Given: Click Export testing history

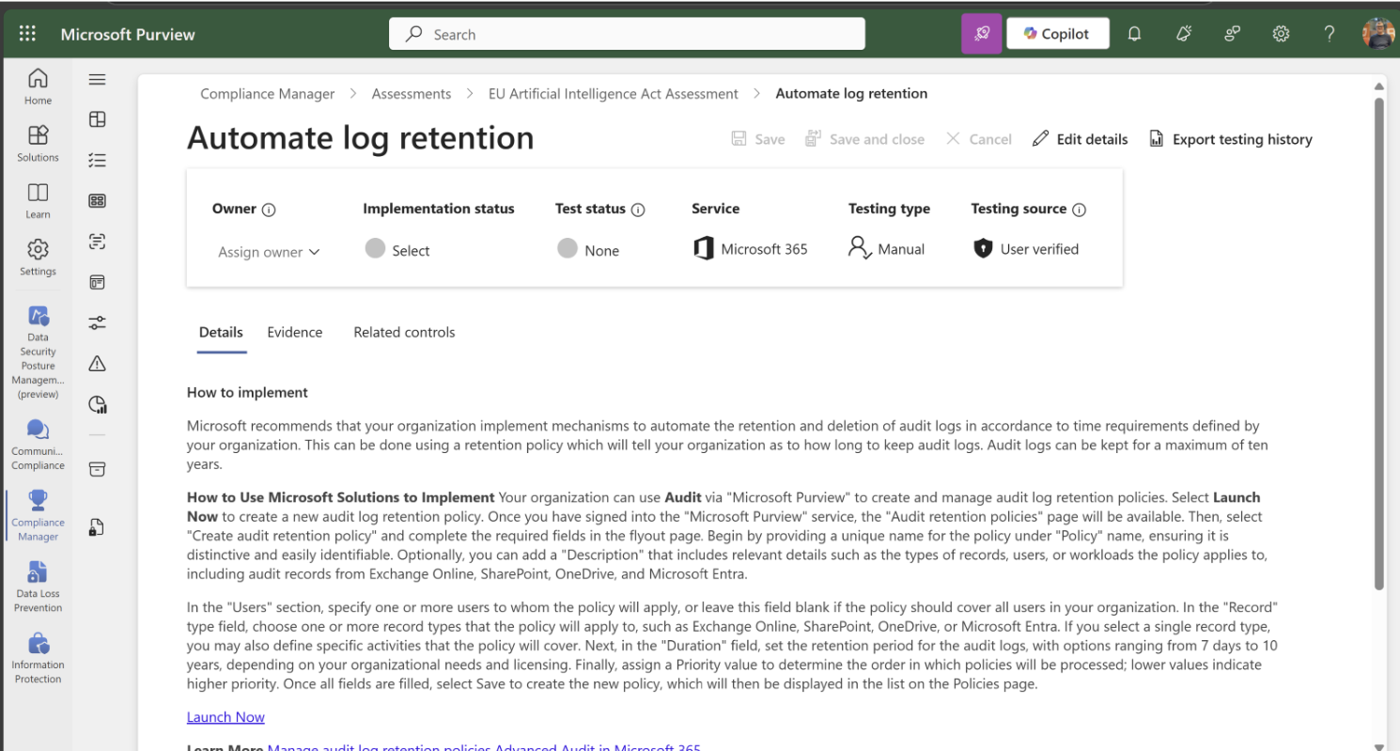Looking at the screenshot, I should [1231, 139].
